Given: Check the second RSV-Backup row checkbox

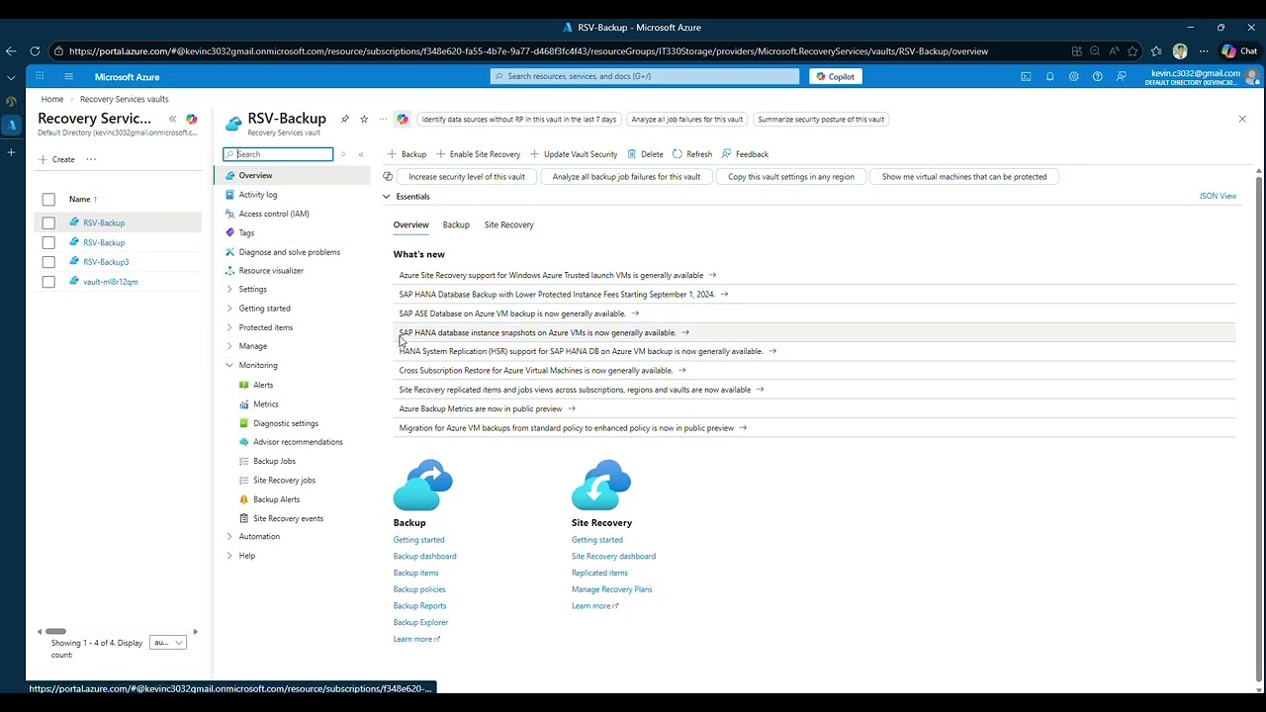Looking at the screenshot, I should (x=48, y=242).
